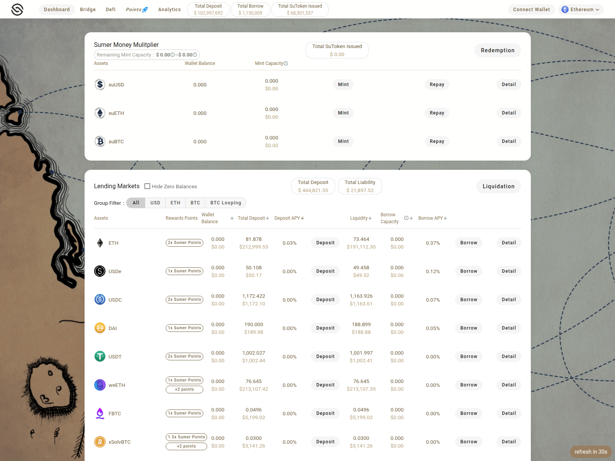Viewport: 615px width, 461px height.
Task: Filter markets by ETH group
Action: coord(175,203)
